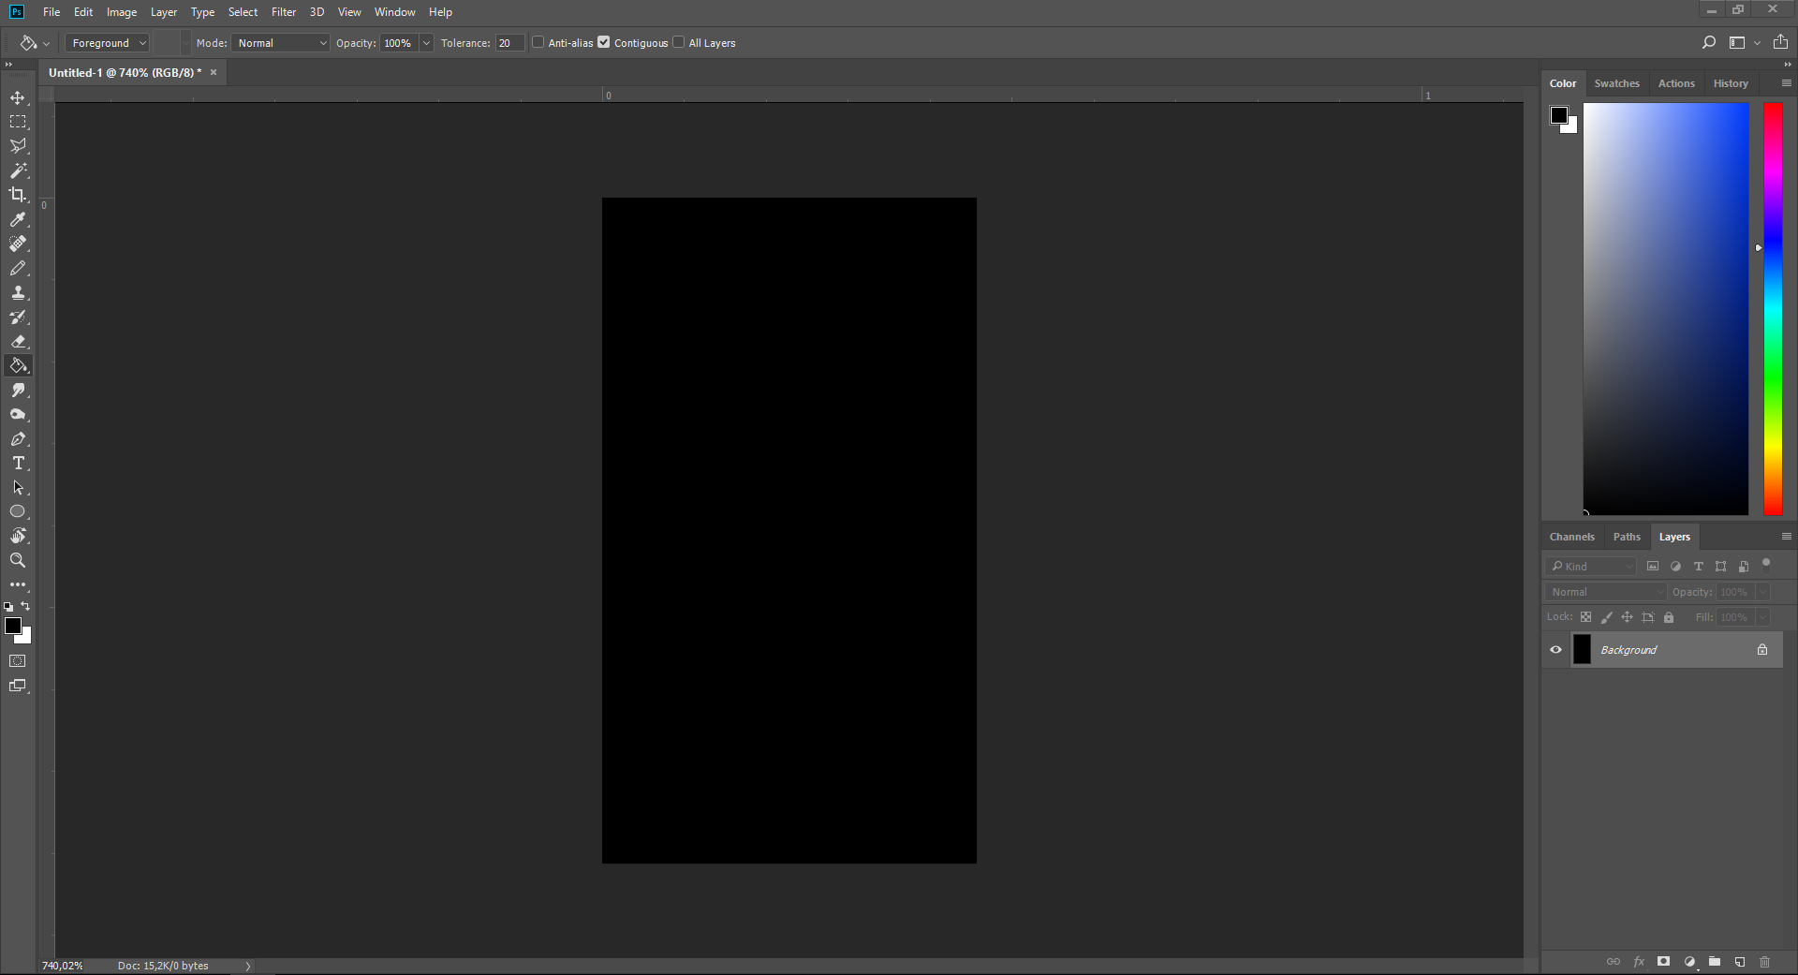Toggle the layer filtering on/off switch
This screenshot has height=975, width=1798.
pyautogui.click(x=1766, y=564)
